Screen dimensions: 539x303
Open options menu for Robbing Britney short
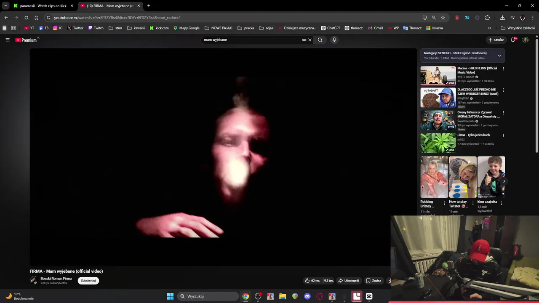point(444,203)
